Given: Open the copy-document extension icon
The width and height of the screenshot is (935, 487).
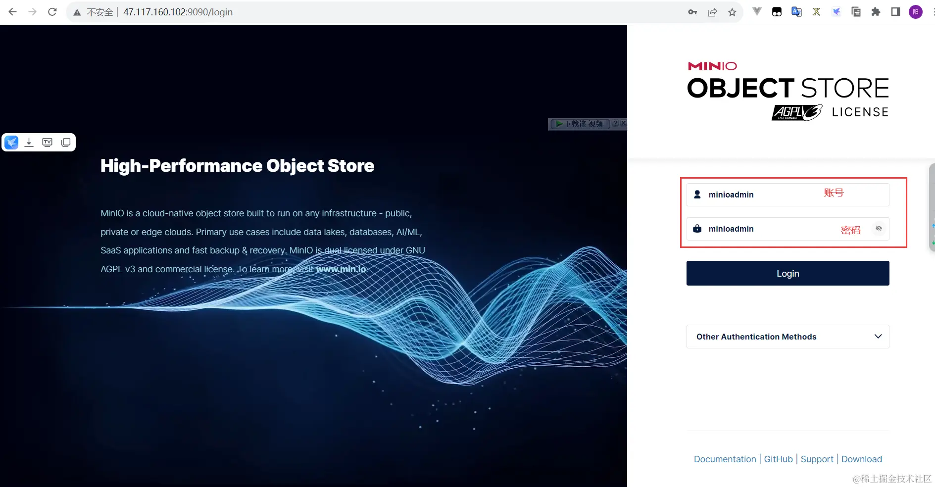Looking at the screenshot, I should tap(856, 12).
